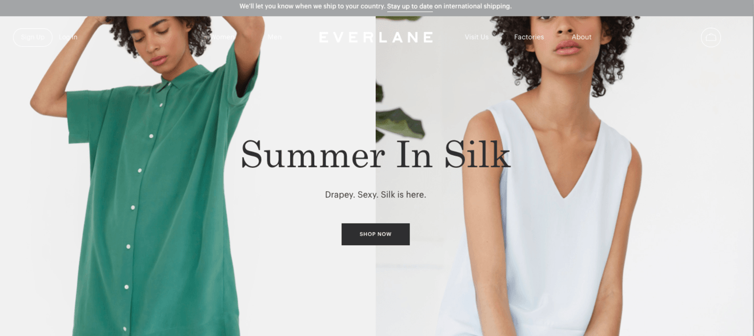Click the 'Drapey. Sexy. Silk is here.' tagline
The height and width of the screenshot is (336, 754).
point(375,195)
